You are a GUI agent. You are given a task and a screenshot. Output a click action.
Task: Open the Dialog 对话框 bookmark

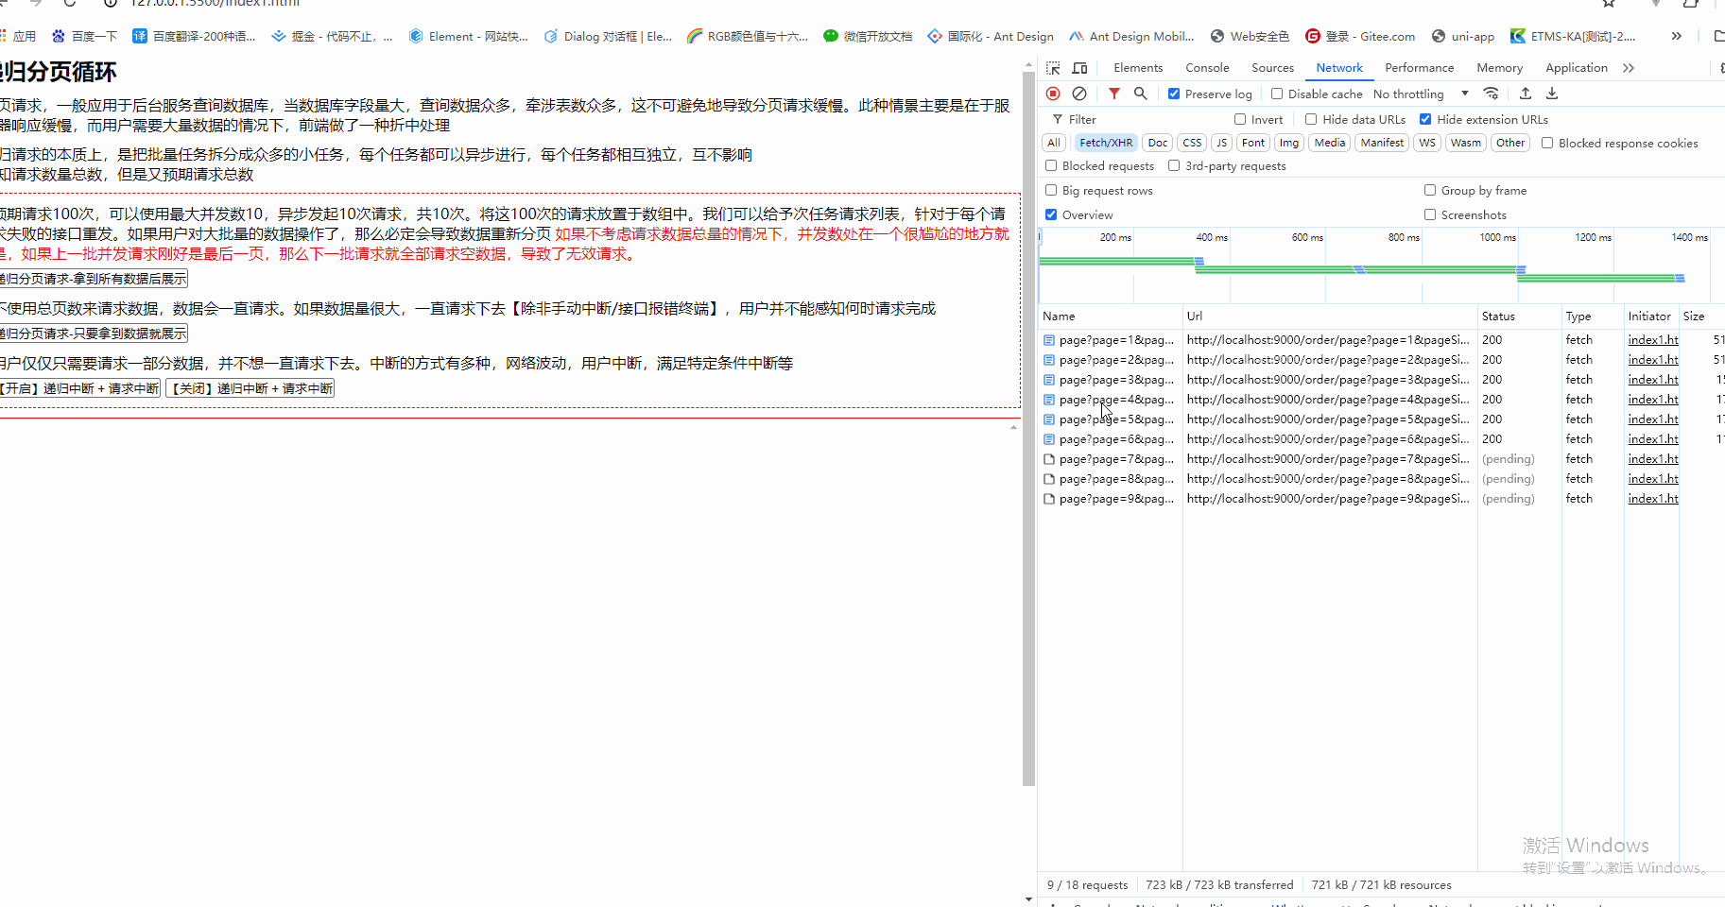tap(608, 37)
